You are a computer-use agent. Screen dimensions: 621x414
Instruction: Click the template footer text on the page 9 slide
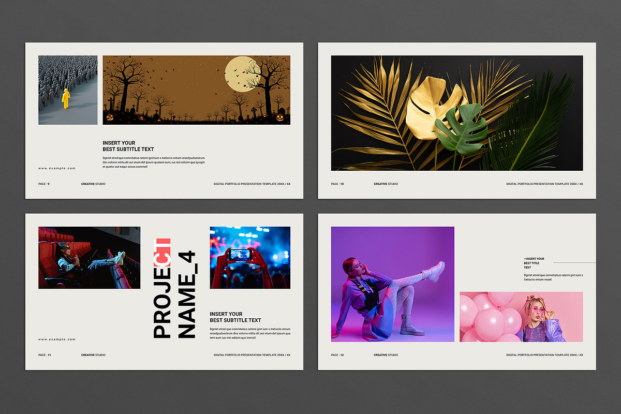pyautogui.click(x=252, y=184)
